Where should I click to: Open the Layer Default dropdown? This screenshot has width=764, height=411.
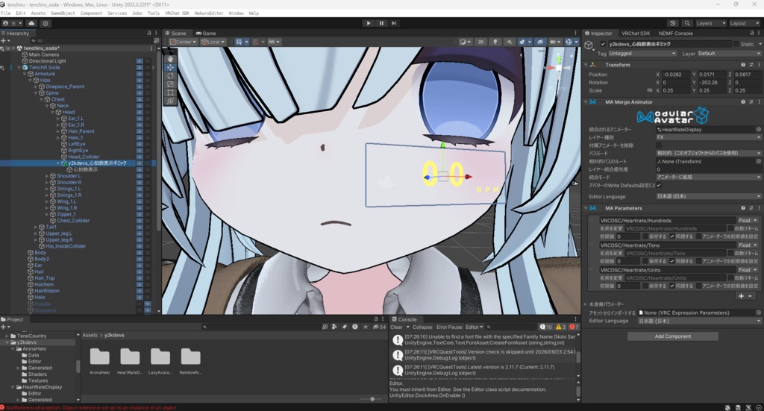(x=729, y=54)
